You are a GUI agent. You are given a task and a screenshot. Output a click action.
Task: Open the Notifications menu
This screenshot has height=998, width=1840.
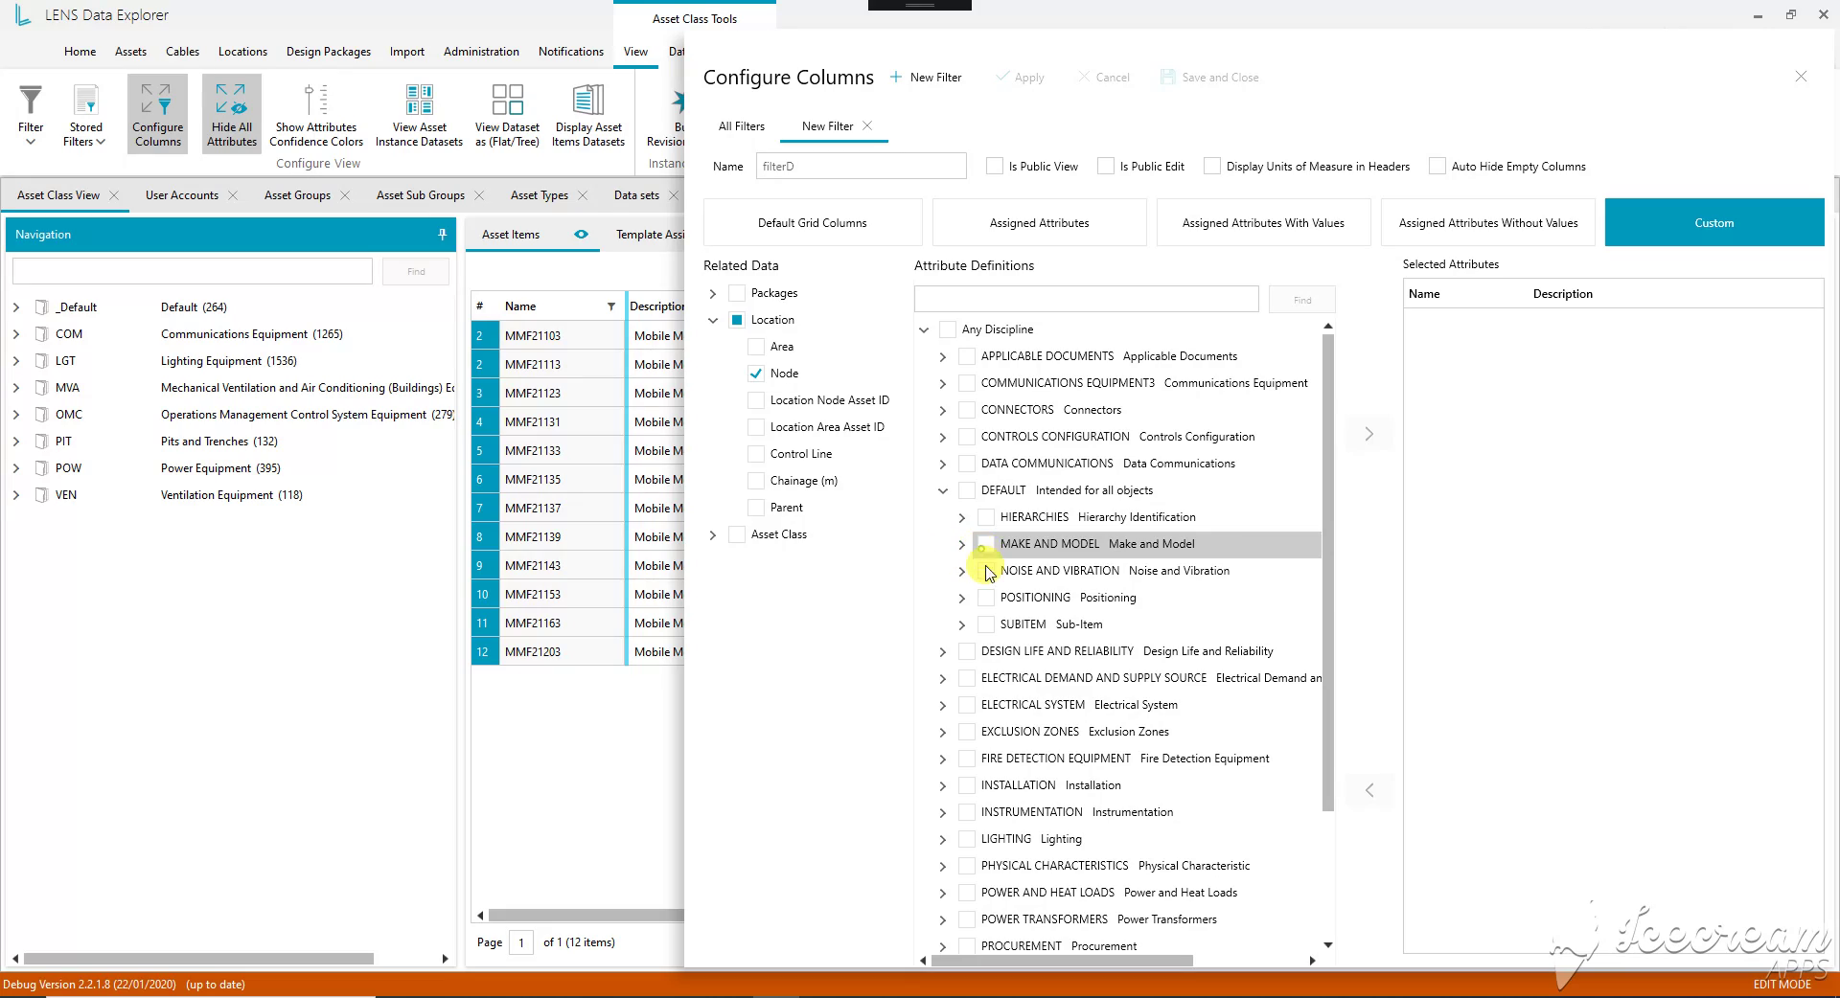tap(571, 52)
